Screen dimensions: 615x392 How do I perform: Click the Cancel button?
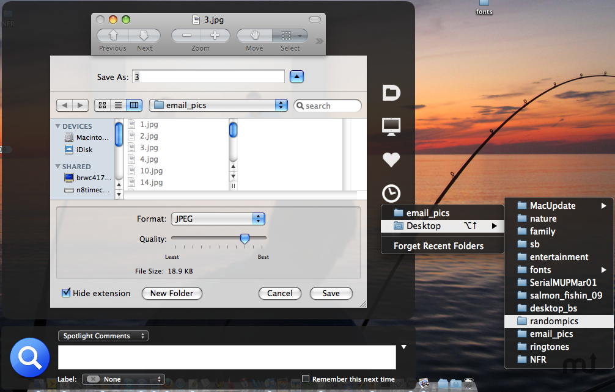pos(279,293)
